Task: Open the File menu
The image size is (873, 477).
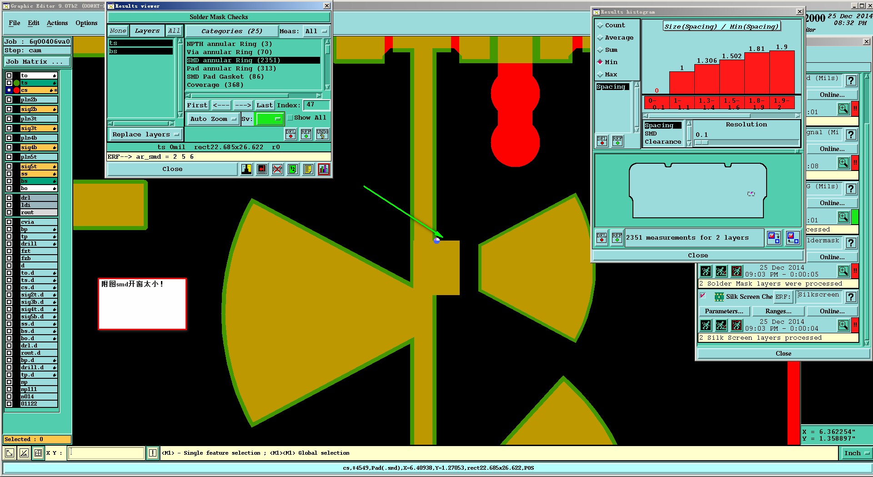Action: pyautogui.click(x=15, y=23)
